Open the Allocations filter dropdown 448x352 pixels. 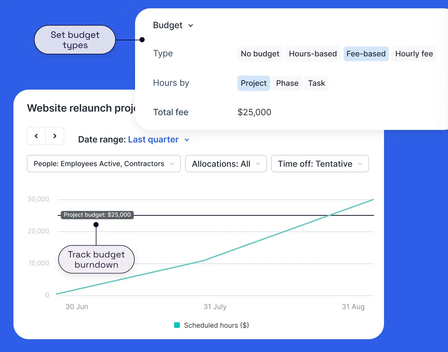pyautogui.click(x=226, y=164)
